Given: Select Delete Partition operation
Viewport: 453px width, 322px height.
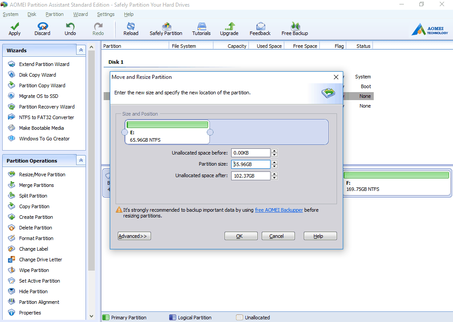Looking at the screenshot, I should [35, 228].
